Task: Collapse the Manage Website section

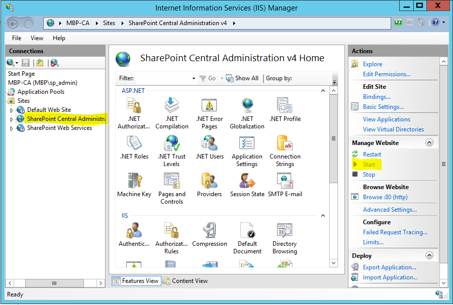Action: coord(429,142)
